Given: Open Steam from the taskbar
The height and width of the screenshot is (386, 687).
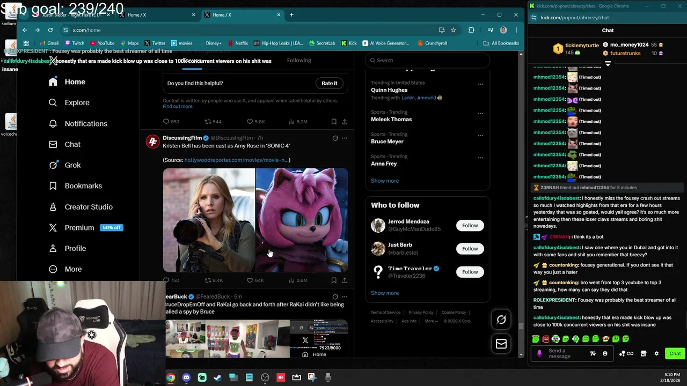Looking at the screenshot, I should click(217, 377).
